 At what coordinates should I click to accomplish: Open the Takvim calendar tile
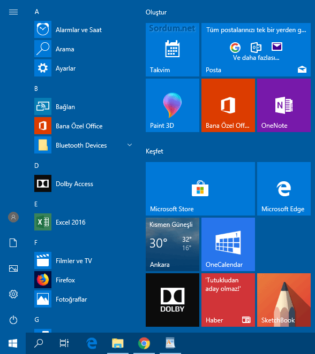coord(172,50)
